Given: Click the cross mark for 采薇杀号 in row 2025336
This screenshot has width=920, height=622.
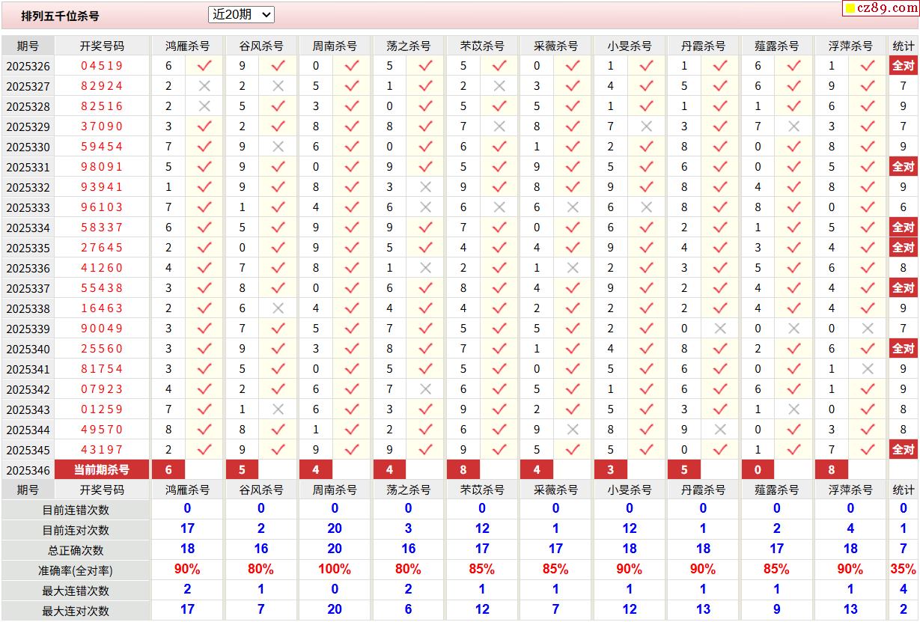Looking at the screenshot, I should (x=573, y=268).
